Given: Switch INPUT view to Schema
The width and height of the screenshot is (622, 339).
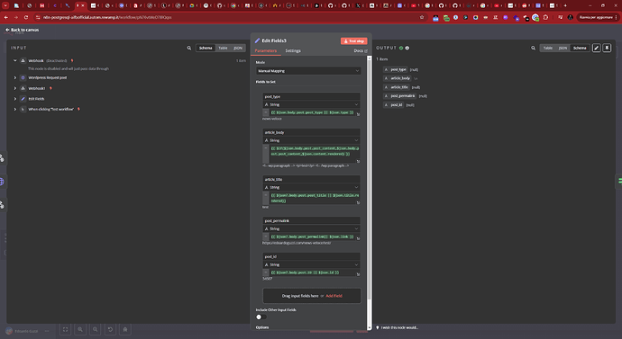Looking at the screenshot, I should [x=206, y=48].
